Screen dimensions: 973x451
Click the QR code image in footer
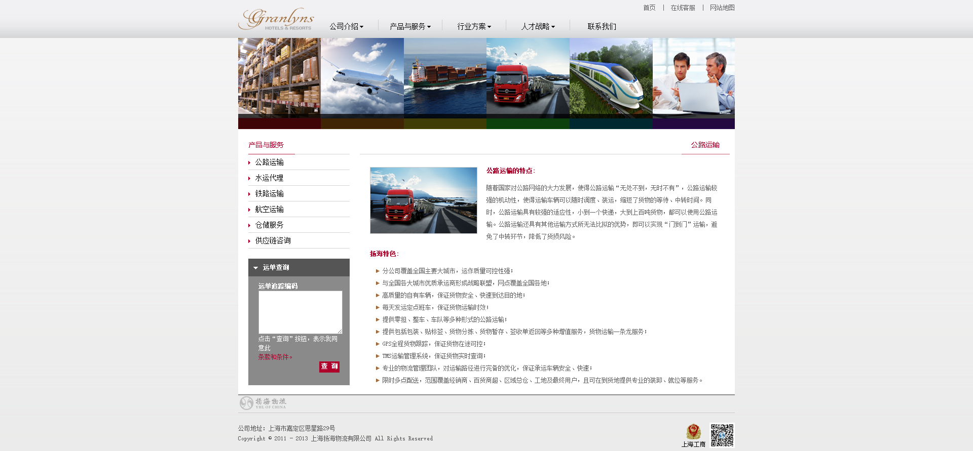tap(722, 435)
